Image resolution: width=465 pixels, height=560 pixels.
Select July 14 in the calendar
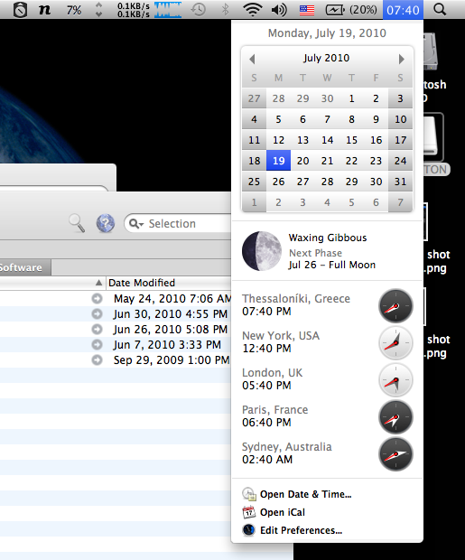tap(327, 140)
